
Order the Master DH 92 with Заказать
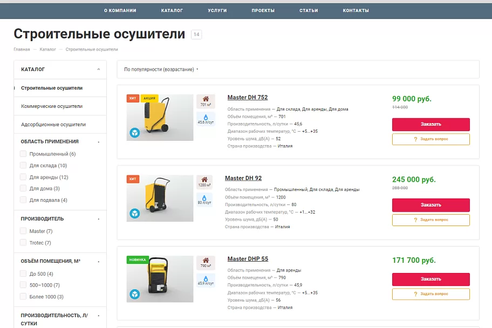click(x=431, y=205)
